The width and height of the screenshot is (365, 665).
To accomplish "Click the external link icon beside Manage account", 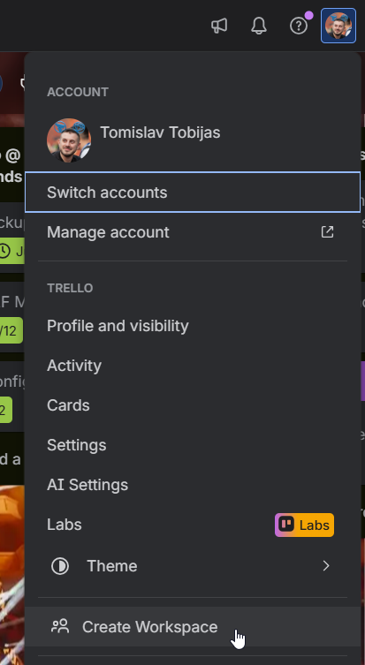I will pos(327,232).
